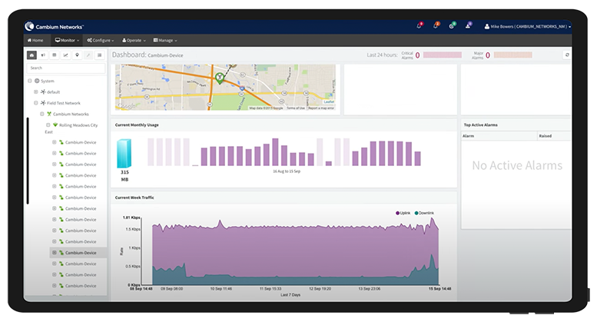This screenshot has height=332, width=597.
Task: Click Current Week Traffic heading
Action: coord(134,198)
